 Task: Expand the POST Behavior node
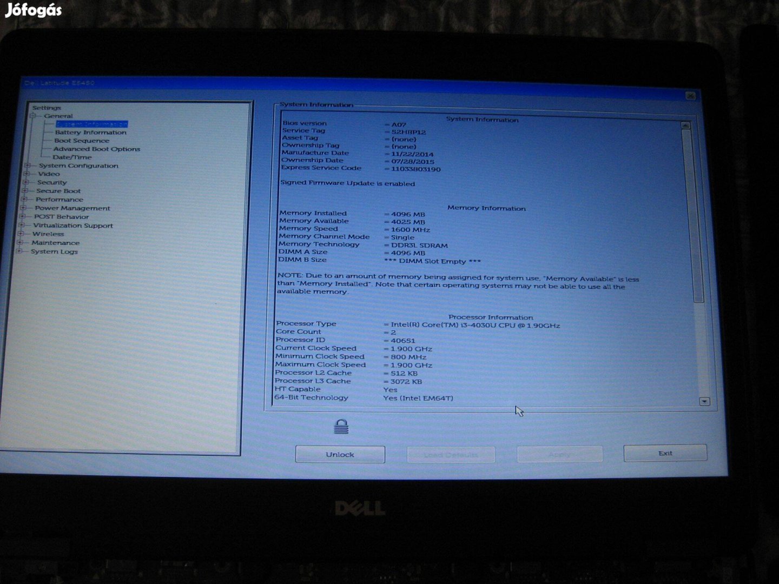(22, 216)
